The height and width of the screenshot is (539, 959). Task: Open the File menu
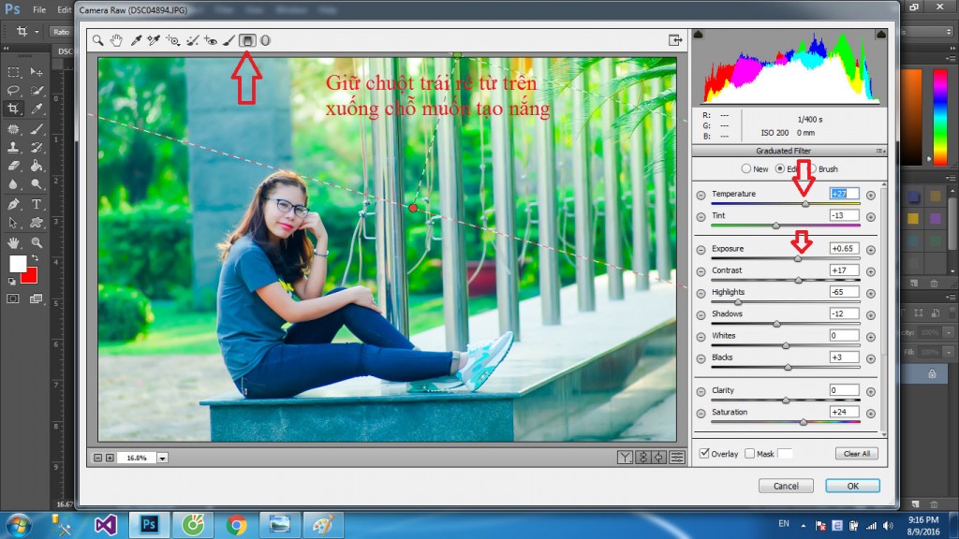[x=41, y=7]
